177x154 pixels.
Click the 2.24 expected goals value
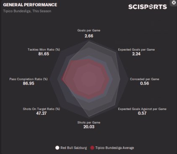(136, 54)
